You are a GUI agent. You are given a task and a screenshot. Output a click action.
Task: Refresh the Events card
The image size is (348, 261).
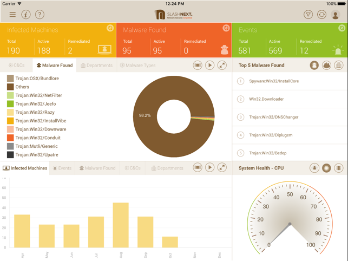tap(342, 28)
